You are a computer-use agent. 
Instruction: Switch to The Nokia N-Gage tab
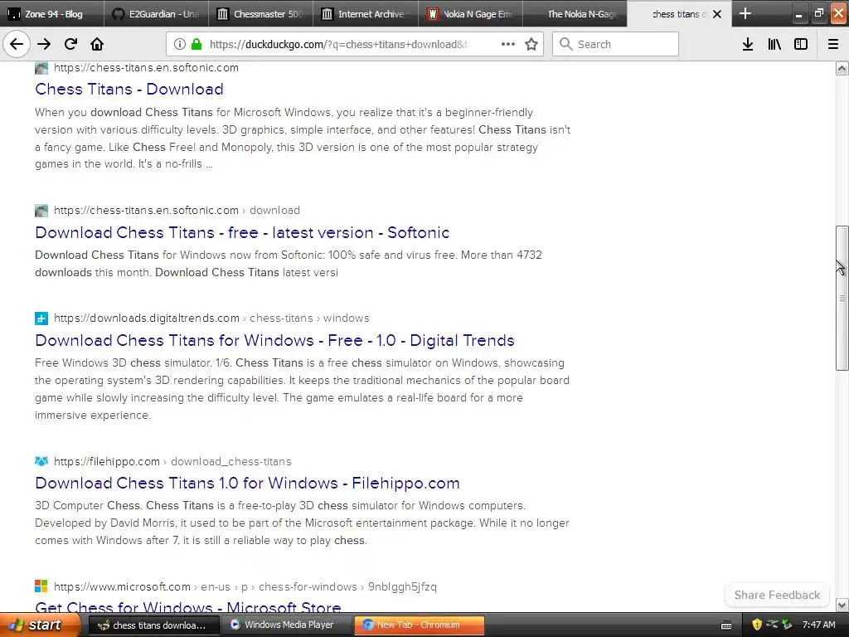pos(575,13)
